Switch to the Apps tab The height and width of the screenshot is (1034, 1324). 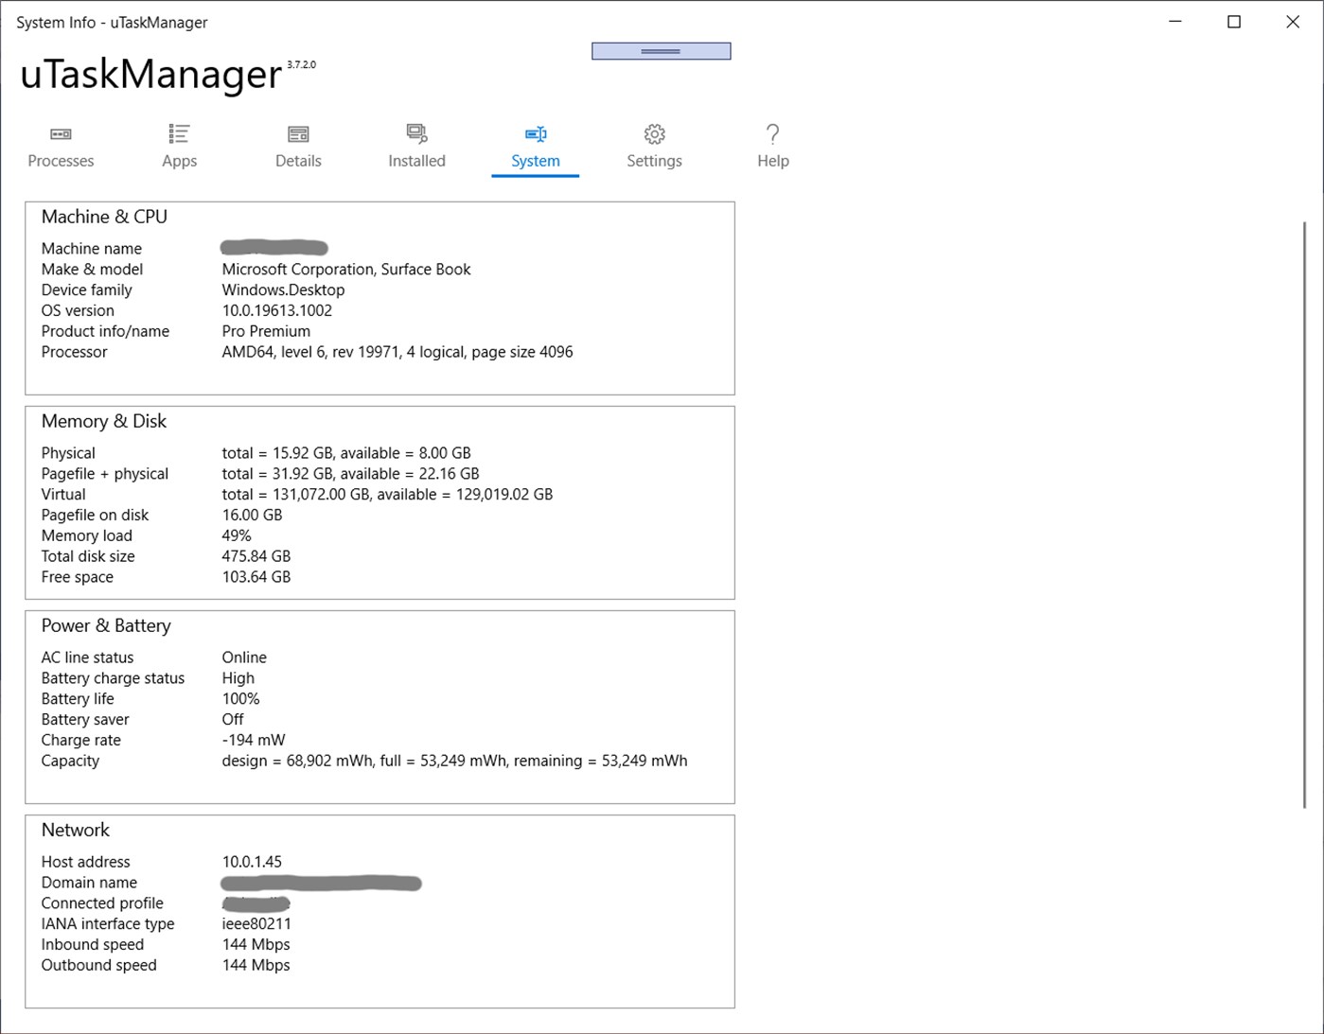(178, 160)
